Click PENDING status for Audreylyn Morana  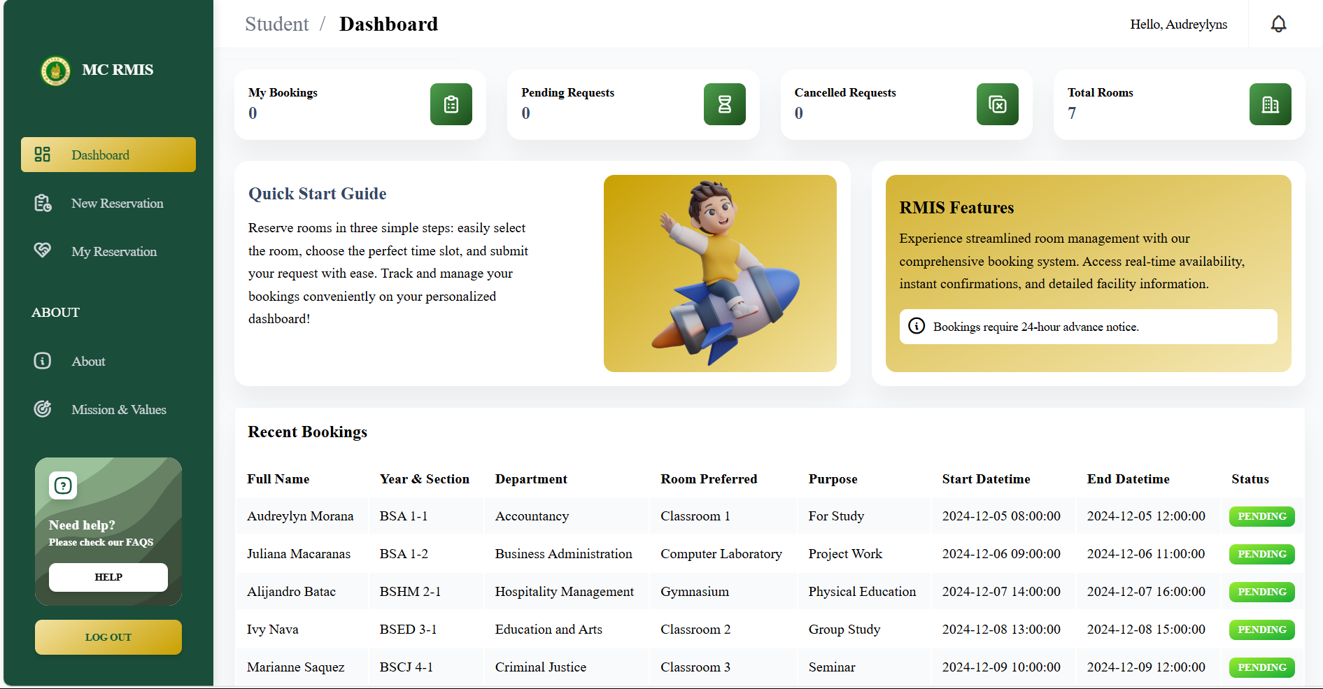(1262, 516)
